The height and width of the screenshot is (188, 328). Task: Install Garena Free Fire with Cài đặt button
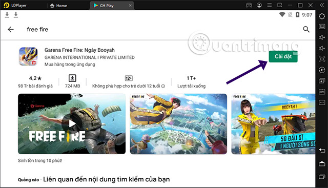pyautogui.click(x=283, y=56)
